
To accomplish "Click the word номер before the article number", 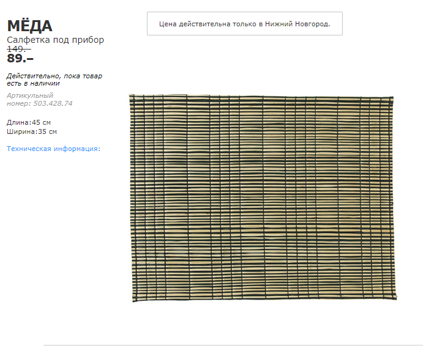I will tap(18, 103).
